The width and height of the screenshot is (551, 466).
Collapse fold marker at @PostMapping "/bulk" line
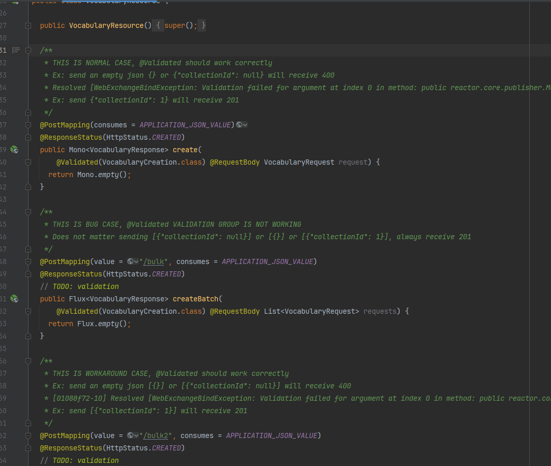28,262
